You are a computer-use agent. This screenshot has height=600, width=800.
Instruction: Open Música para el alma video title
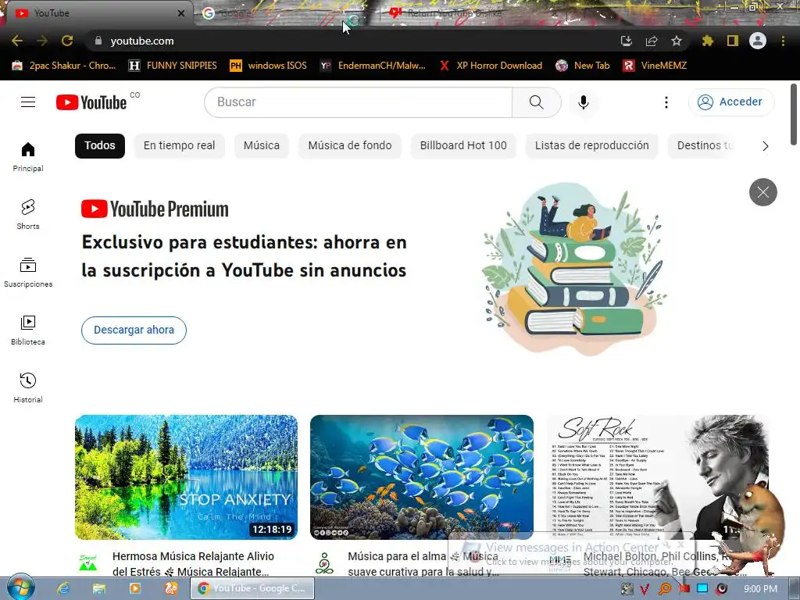pyautogui.click(x=423, y=564)
